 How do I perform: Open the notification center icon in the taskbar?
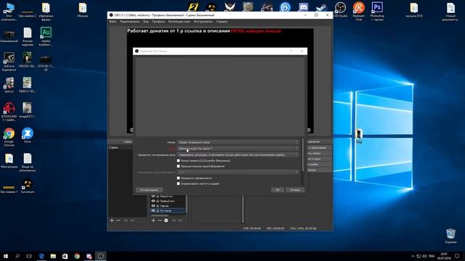point(457,256)
